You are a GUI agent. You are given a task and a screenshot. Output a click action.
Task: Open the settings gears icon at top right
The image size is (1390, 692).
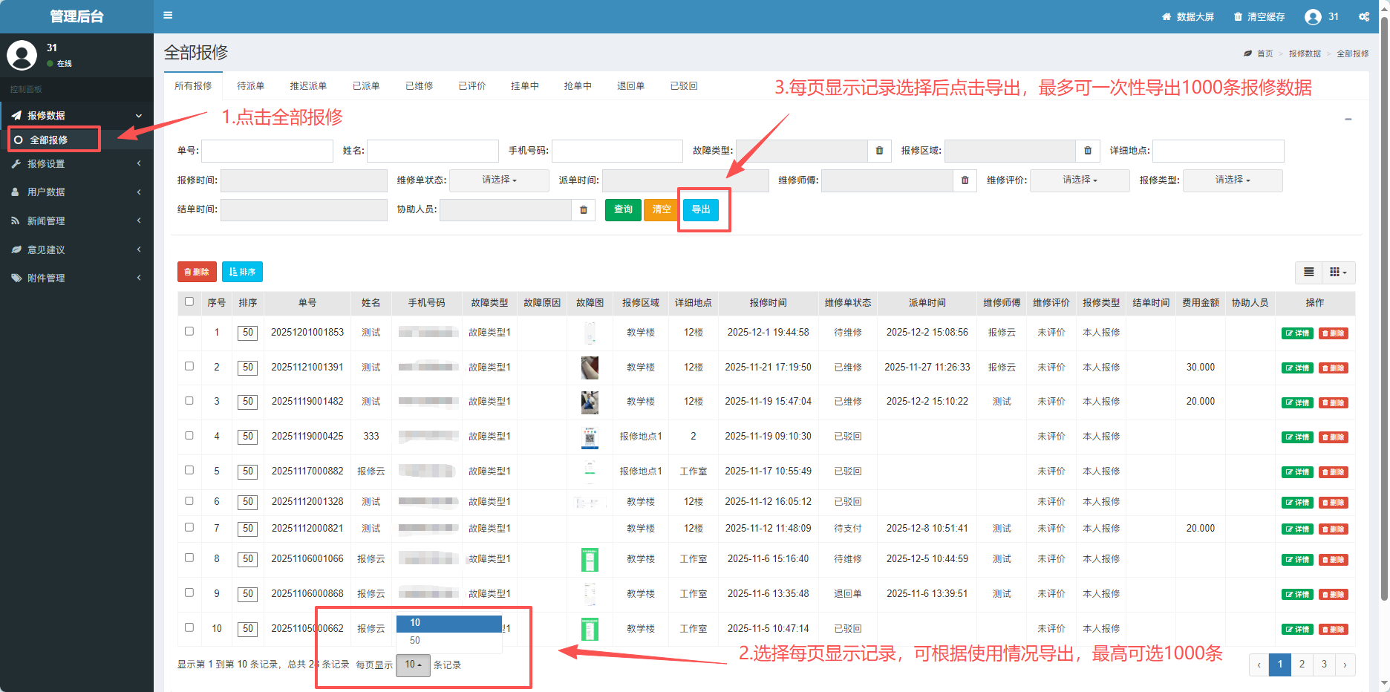coord(1364,16)
